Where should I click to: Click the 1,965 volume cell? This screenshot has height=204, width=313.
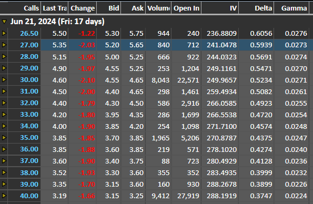click(x=160, y=138)
